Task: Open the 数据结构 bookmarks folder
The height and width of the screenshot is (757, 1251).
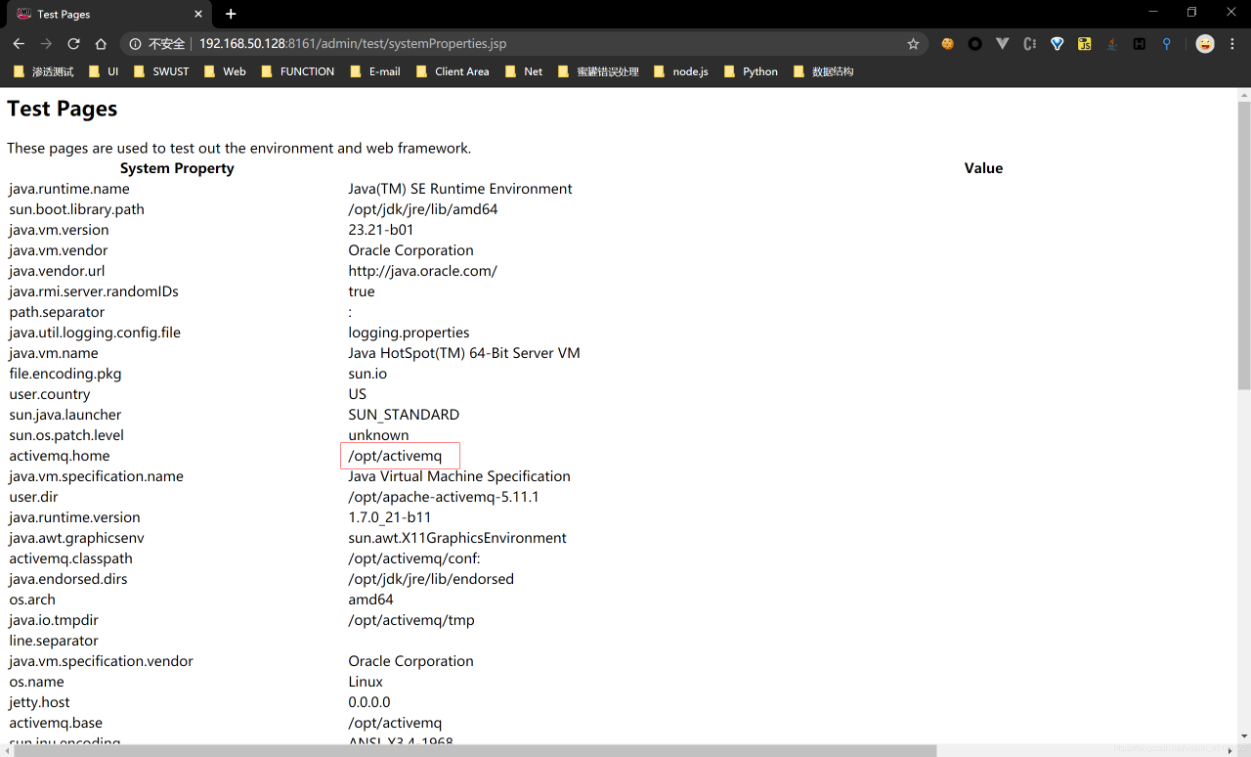Action: coord(823,71)
